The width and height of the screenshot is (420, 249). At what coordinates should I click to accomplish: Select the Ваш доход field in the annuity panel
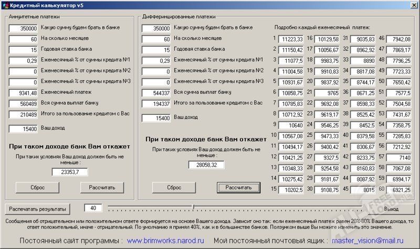24,128
